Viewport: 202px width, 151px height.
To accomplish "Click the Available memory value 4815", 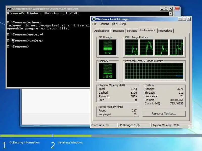I will tap(134, 96).
